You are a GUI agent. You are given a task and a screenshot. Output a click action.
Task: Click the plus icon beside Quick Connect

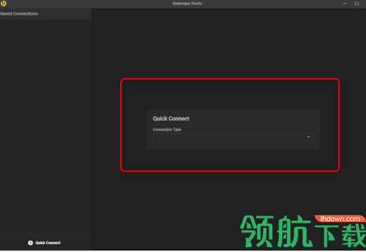pos(30,243)
